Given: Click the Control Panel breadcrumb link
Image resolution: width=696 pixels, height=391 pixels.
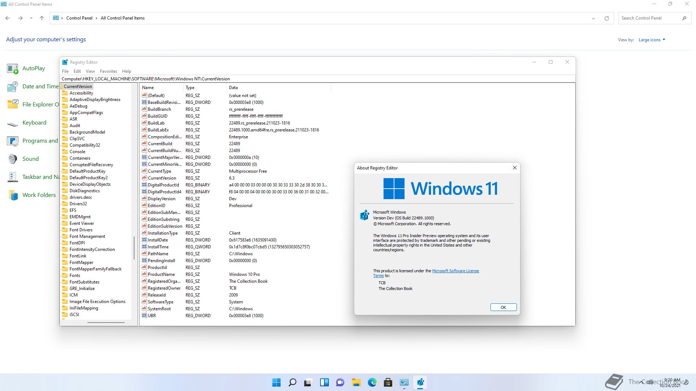Looking at the screenshot, I should point(79,18).
